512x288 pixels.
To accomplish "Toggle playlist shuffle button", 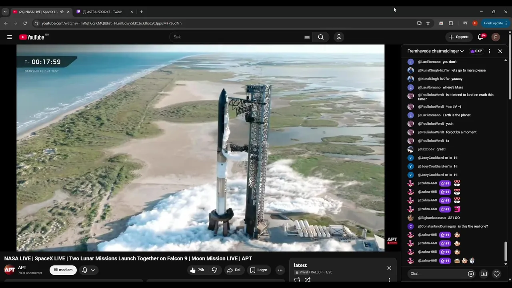I will [308, 280].
